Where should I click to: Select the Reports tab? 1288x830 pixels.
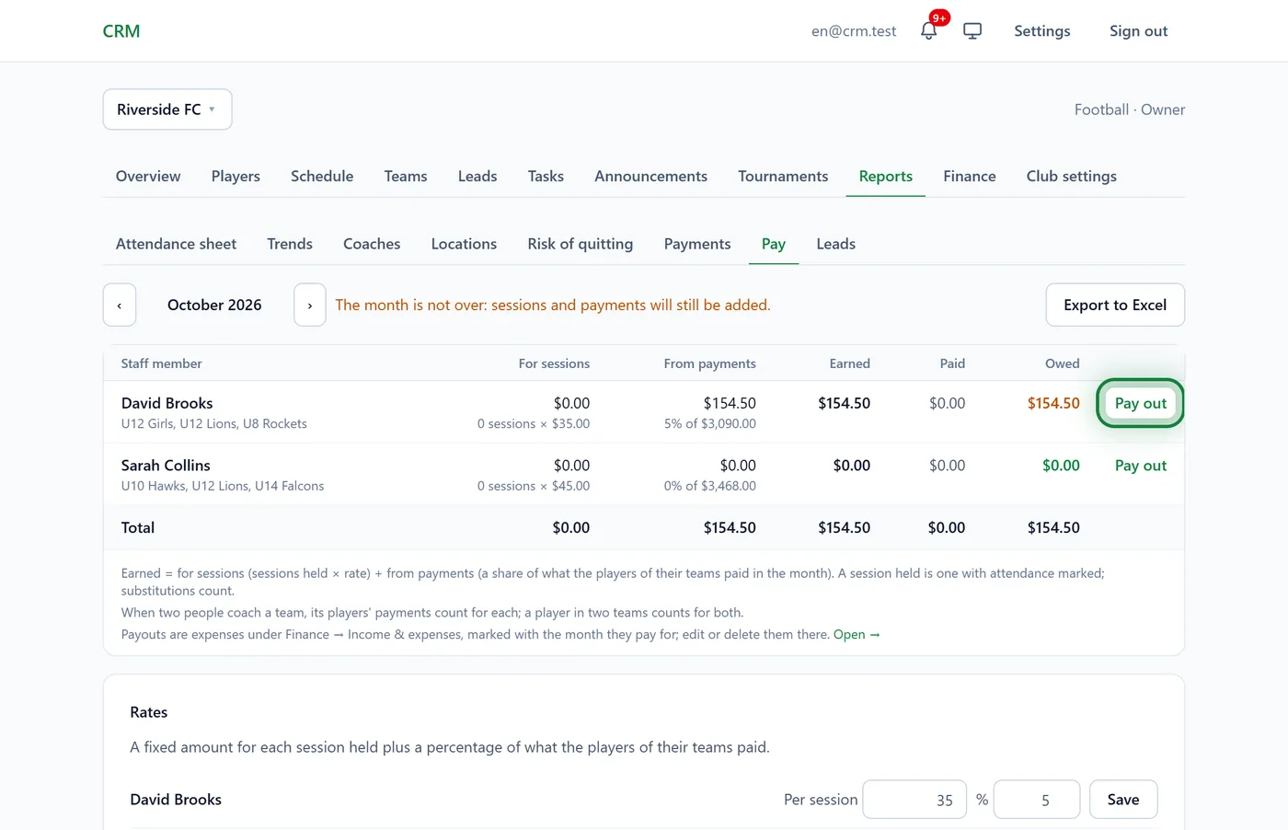[886, 176]
